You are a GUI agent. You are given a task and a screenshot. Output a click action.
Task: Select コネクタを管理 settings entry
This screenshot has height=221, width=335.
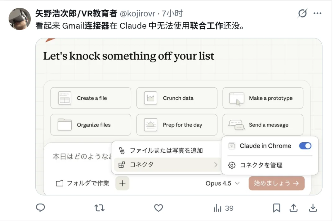point(261,165)
